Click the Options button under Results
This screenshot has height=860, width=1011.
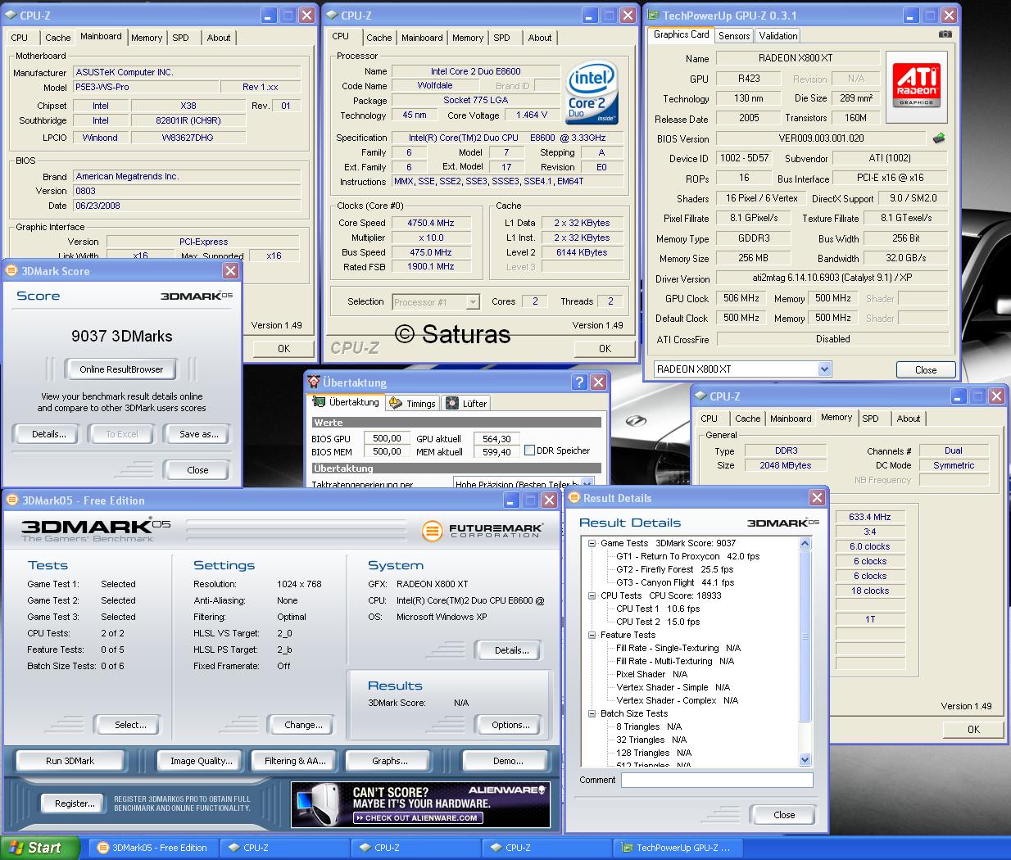tap(510, 725)
